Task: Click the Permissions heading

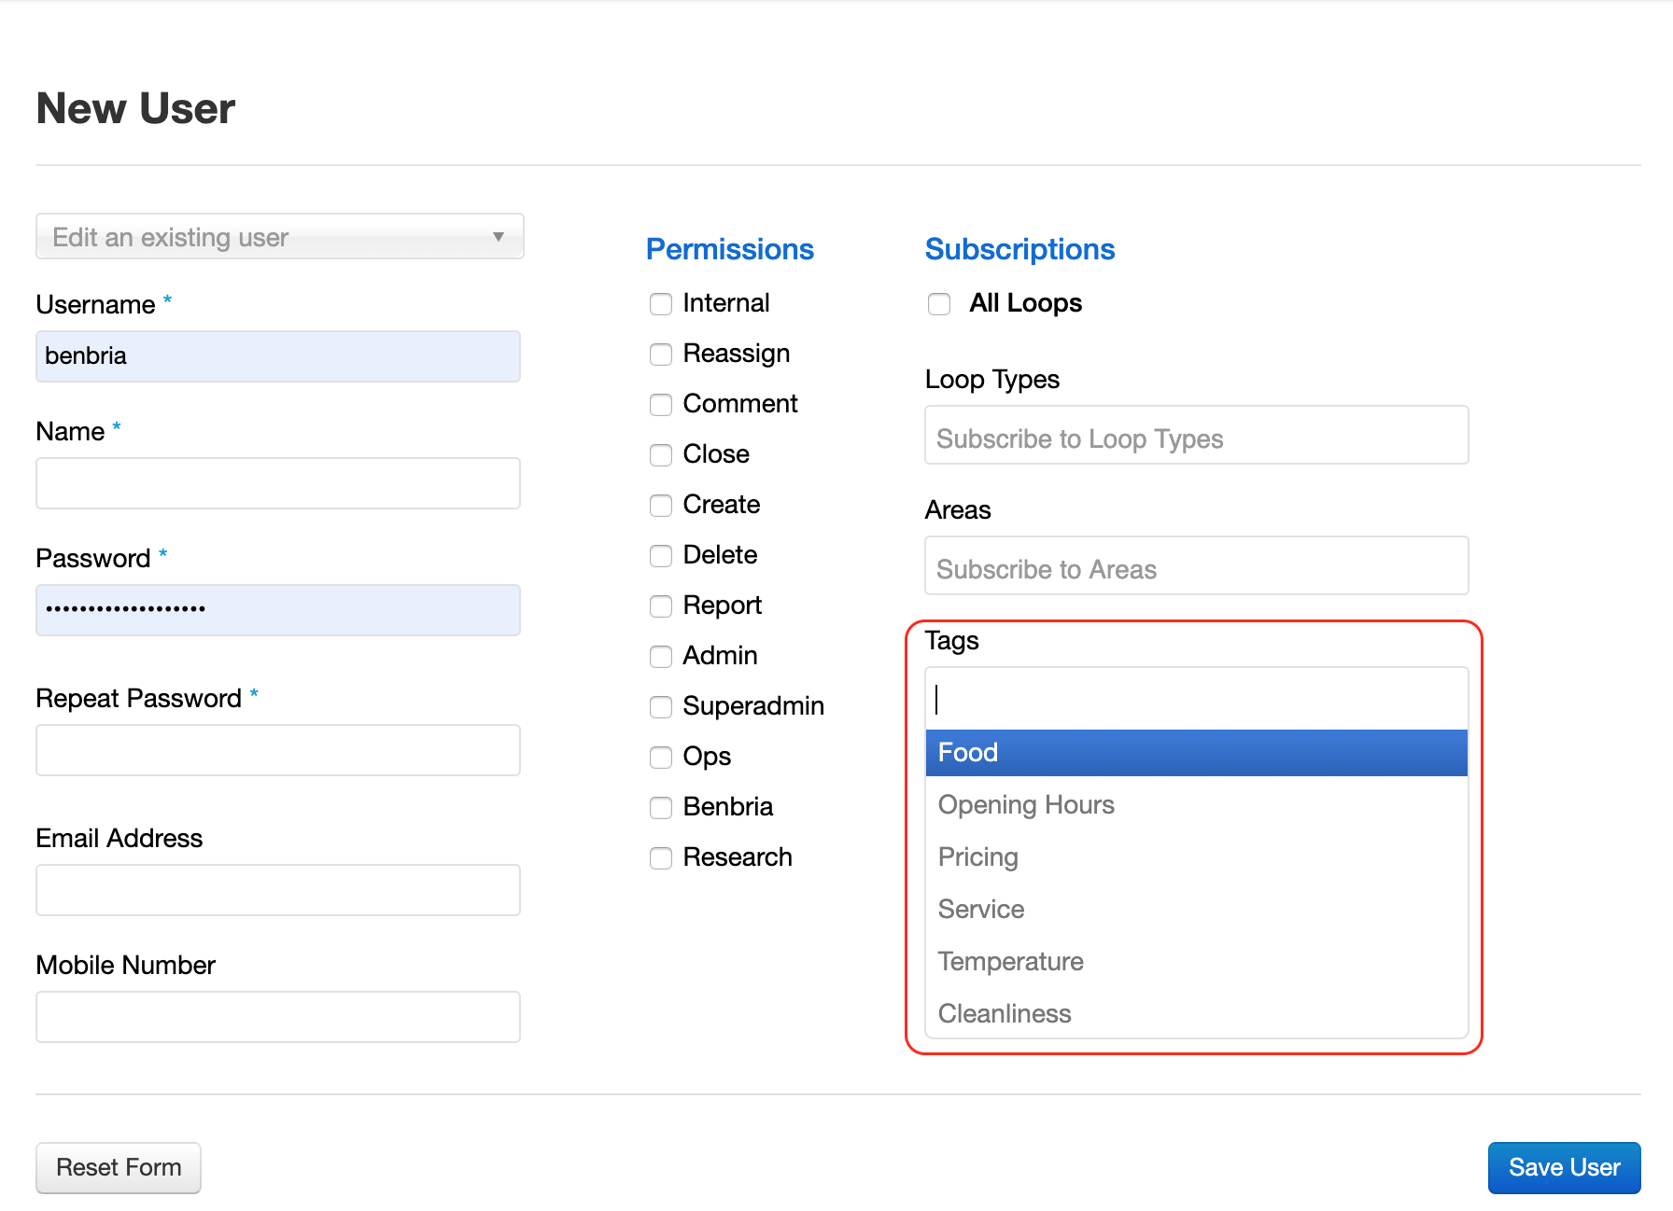Action: (x=730, y=249)
